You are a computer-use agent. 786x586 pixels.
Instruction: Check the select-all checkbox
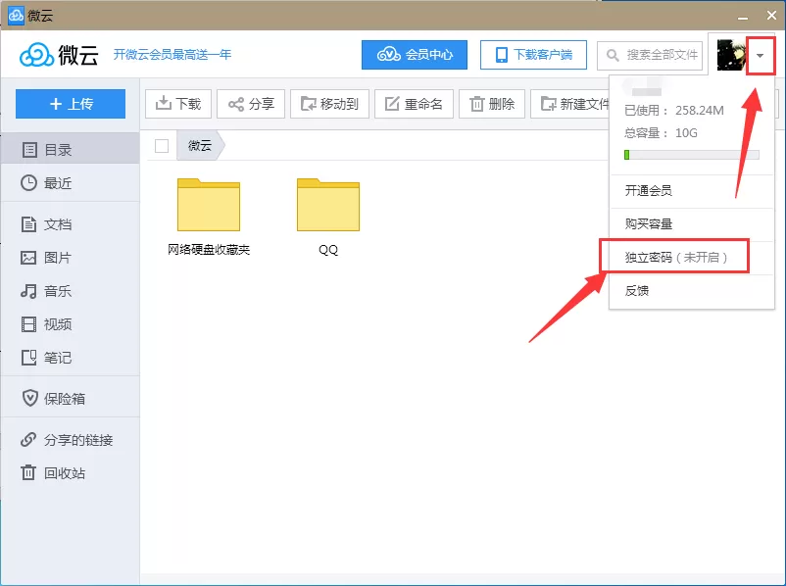(162, 146)
